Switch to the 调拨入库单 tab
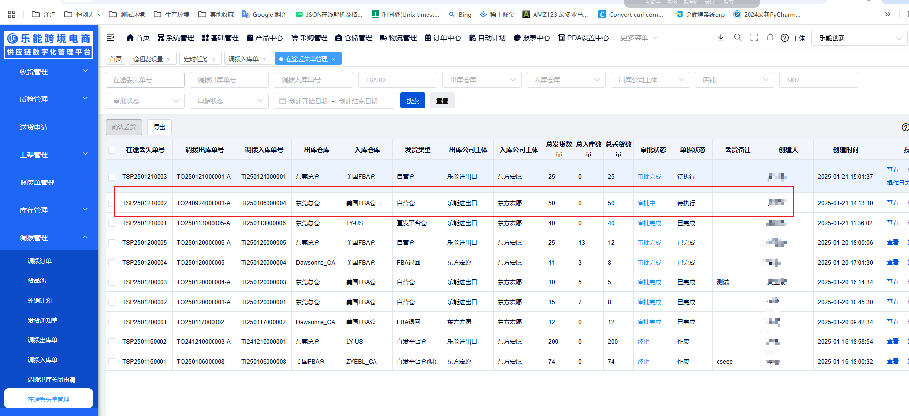Viewport: 909px width, 416px height. (x=243, y=59)
